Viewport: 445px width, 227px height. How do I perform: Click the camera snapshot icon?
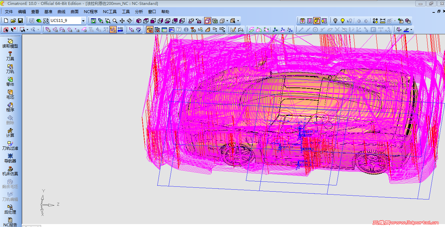(199, 21)
